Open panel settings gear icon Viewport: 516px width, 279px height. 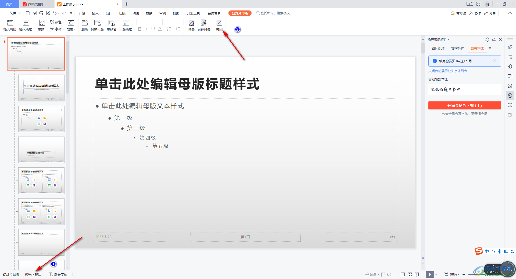coord(487,39)
